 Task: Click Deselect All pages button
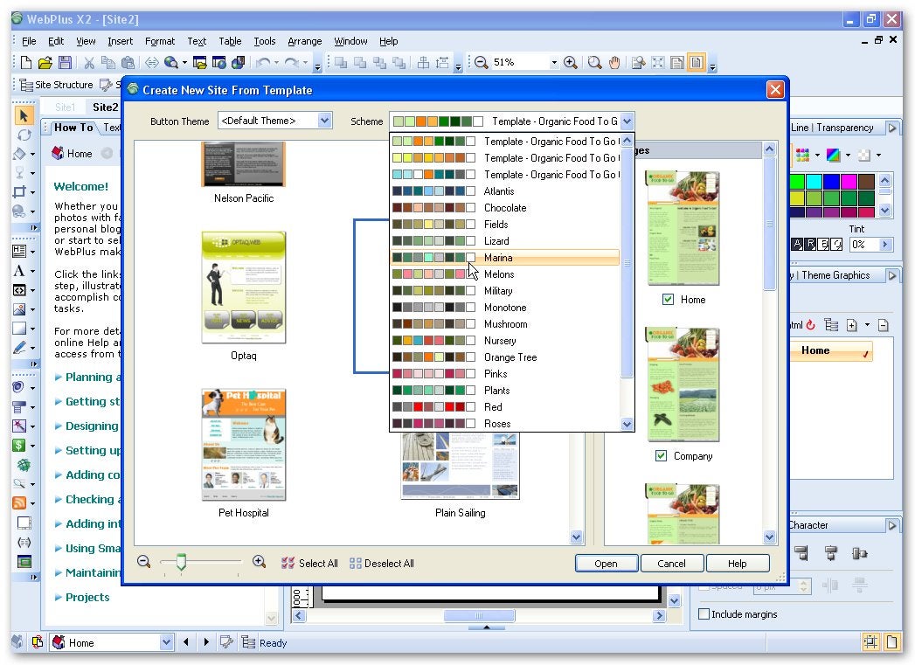[x=382, y=564]
